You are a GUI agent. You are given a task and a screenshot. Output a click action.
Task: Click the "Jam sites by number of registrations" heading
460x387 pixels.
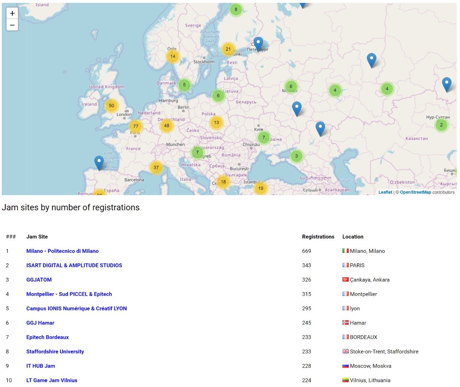click(71, 207)
